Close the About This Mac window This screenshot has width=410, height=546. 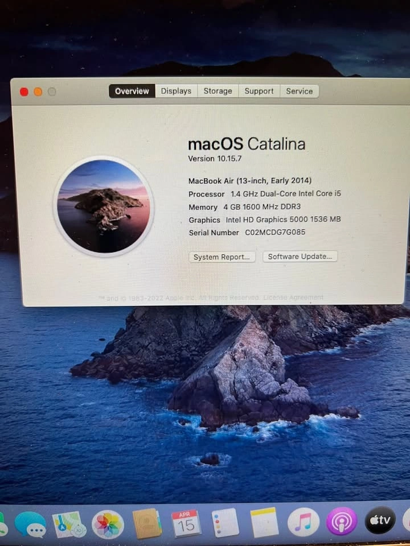24,92
